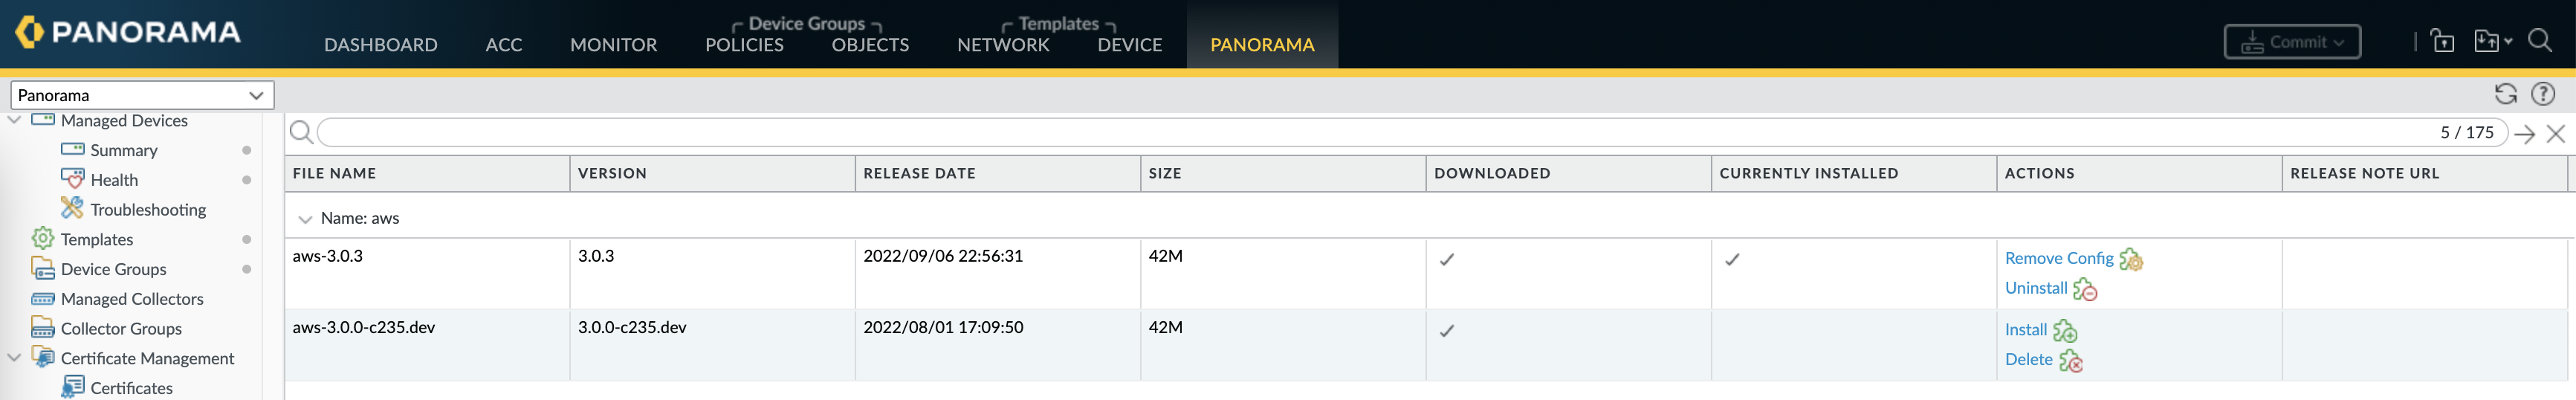Screen dimensions: 2576x400
Task: Click the Remove Config plugin icon
Action: [2130, 259]
